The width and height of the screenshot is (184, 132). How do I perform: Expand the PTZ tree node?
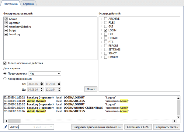tap(102, 42)
